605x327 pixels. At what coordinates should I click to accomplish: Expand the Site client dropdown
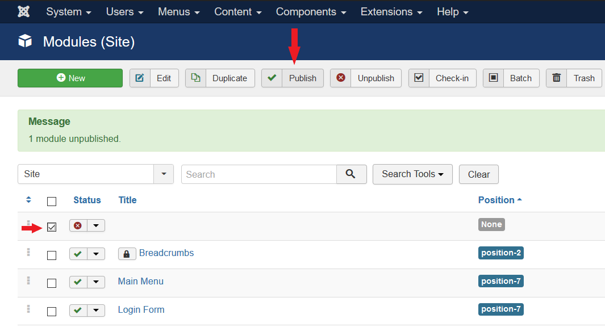(x=164, y=174)
